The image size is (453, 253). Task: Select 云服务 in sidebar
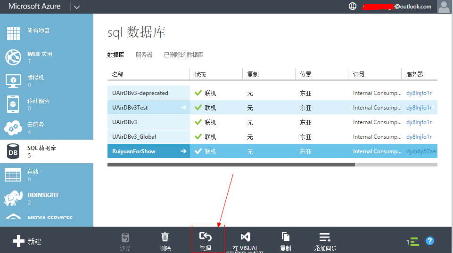point(35,125)
